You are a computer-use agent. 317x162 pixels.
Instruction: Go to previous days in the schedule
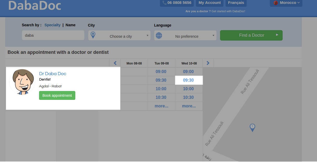(x=115, y=63)
